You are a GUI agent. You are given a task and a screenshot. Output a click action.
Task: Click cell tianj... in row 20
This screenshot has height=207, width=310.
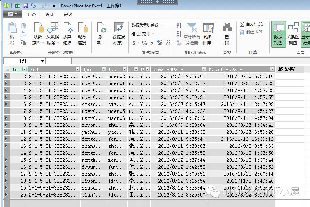tap(94, 195)
